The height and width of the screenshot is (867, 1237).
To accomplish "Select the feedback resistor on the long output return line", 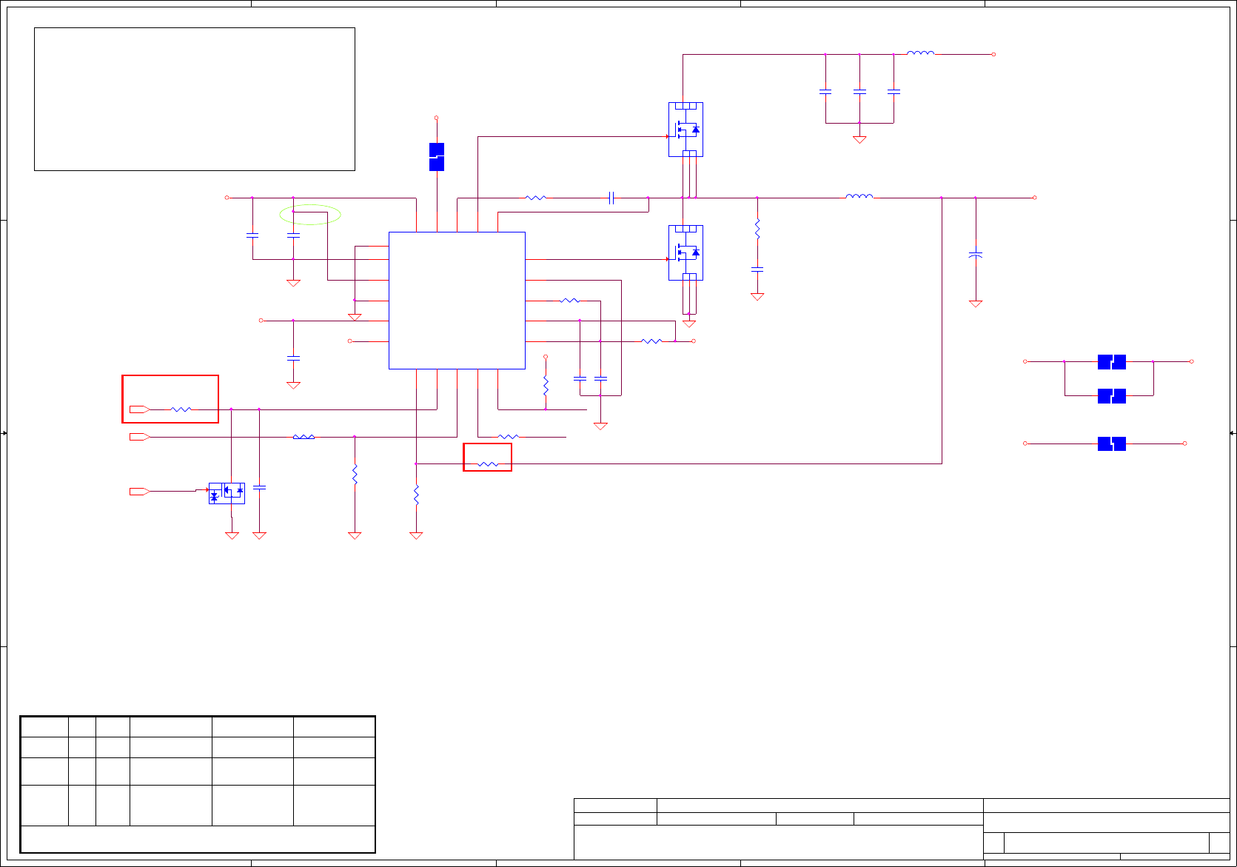I will (x=488, y=464).
